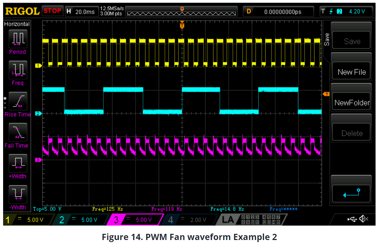
Task: Click the trigger source channel 2 badge
Action: coord(339,11)
